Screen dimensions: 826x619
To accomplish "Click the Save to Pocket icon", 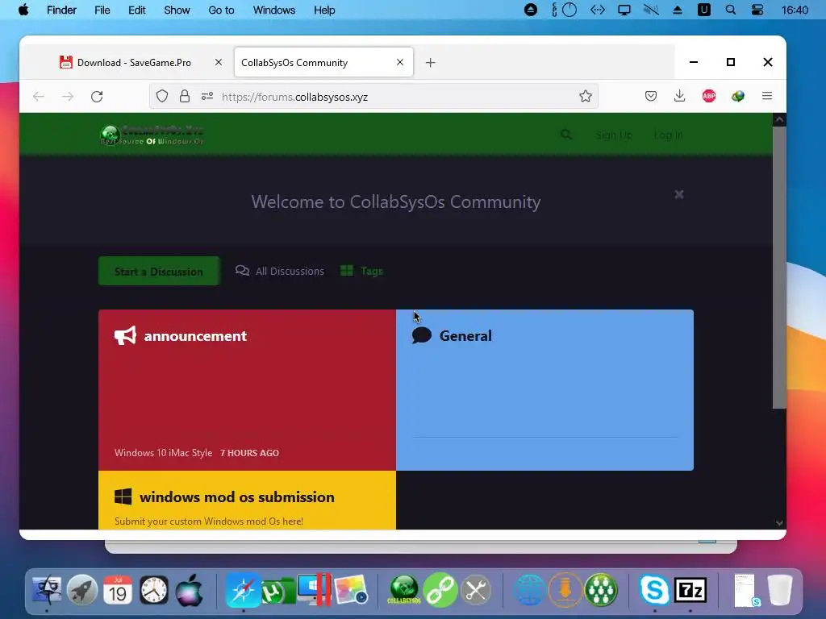I will click(651, 96).
